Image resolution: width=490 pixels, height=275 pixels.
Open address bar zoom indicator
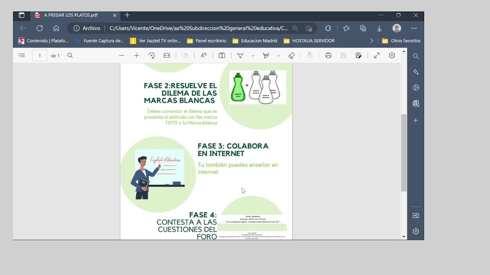[x=295, y=28]
